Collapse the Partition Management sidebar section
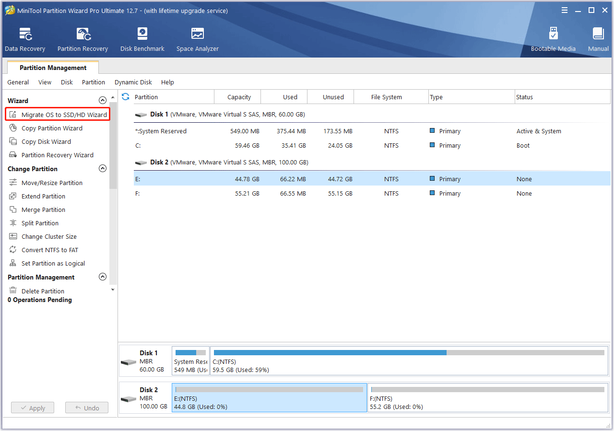614x431 pixels. coord(102,277)
